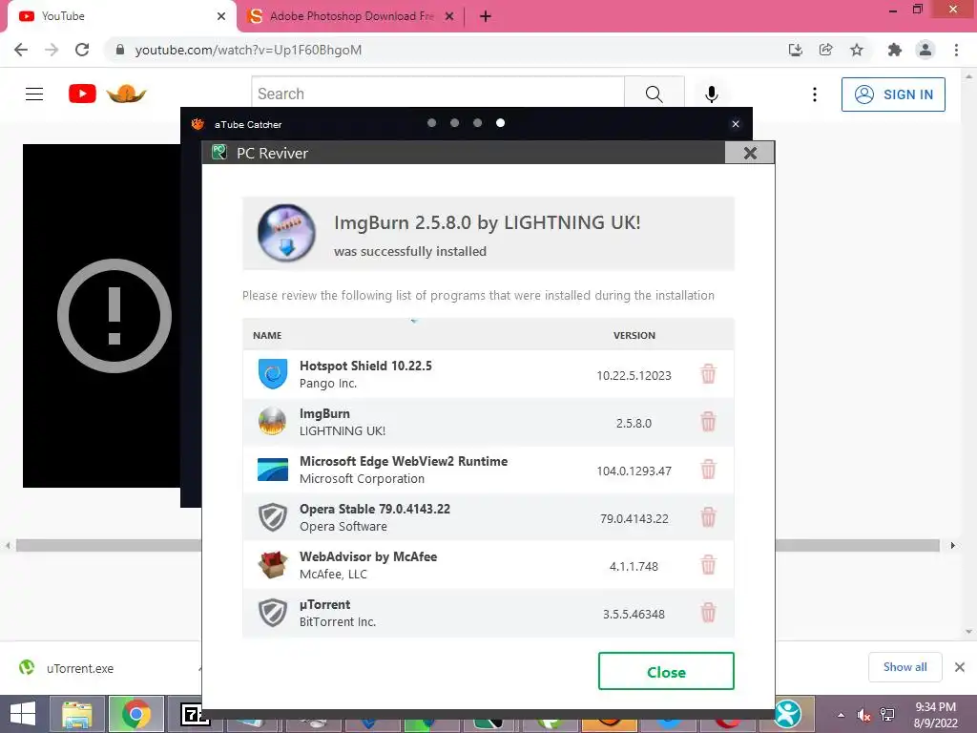Remove ImgBurn via its trash icon
The height and width of the screenshot is (733, 977).
point(708,422)
